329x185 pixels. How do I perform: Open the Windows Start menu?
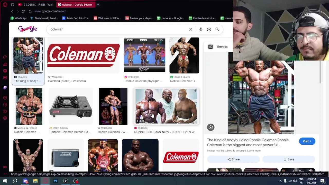(x=5, y=181)
